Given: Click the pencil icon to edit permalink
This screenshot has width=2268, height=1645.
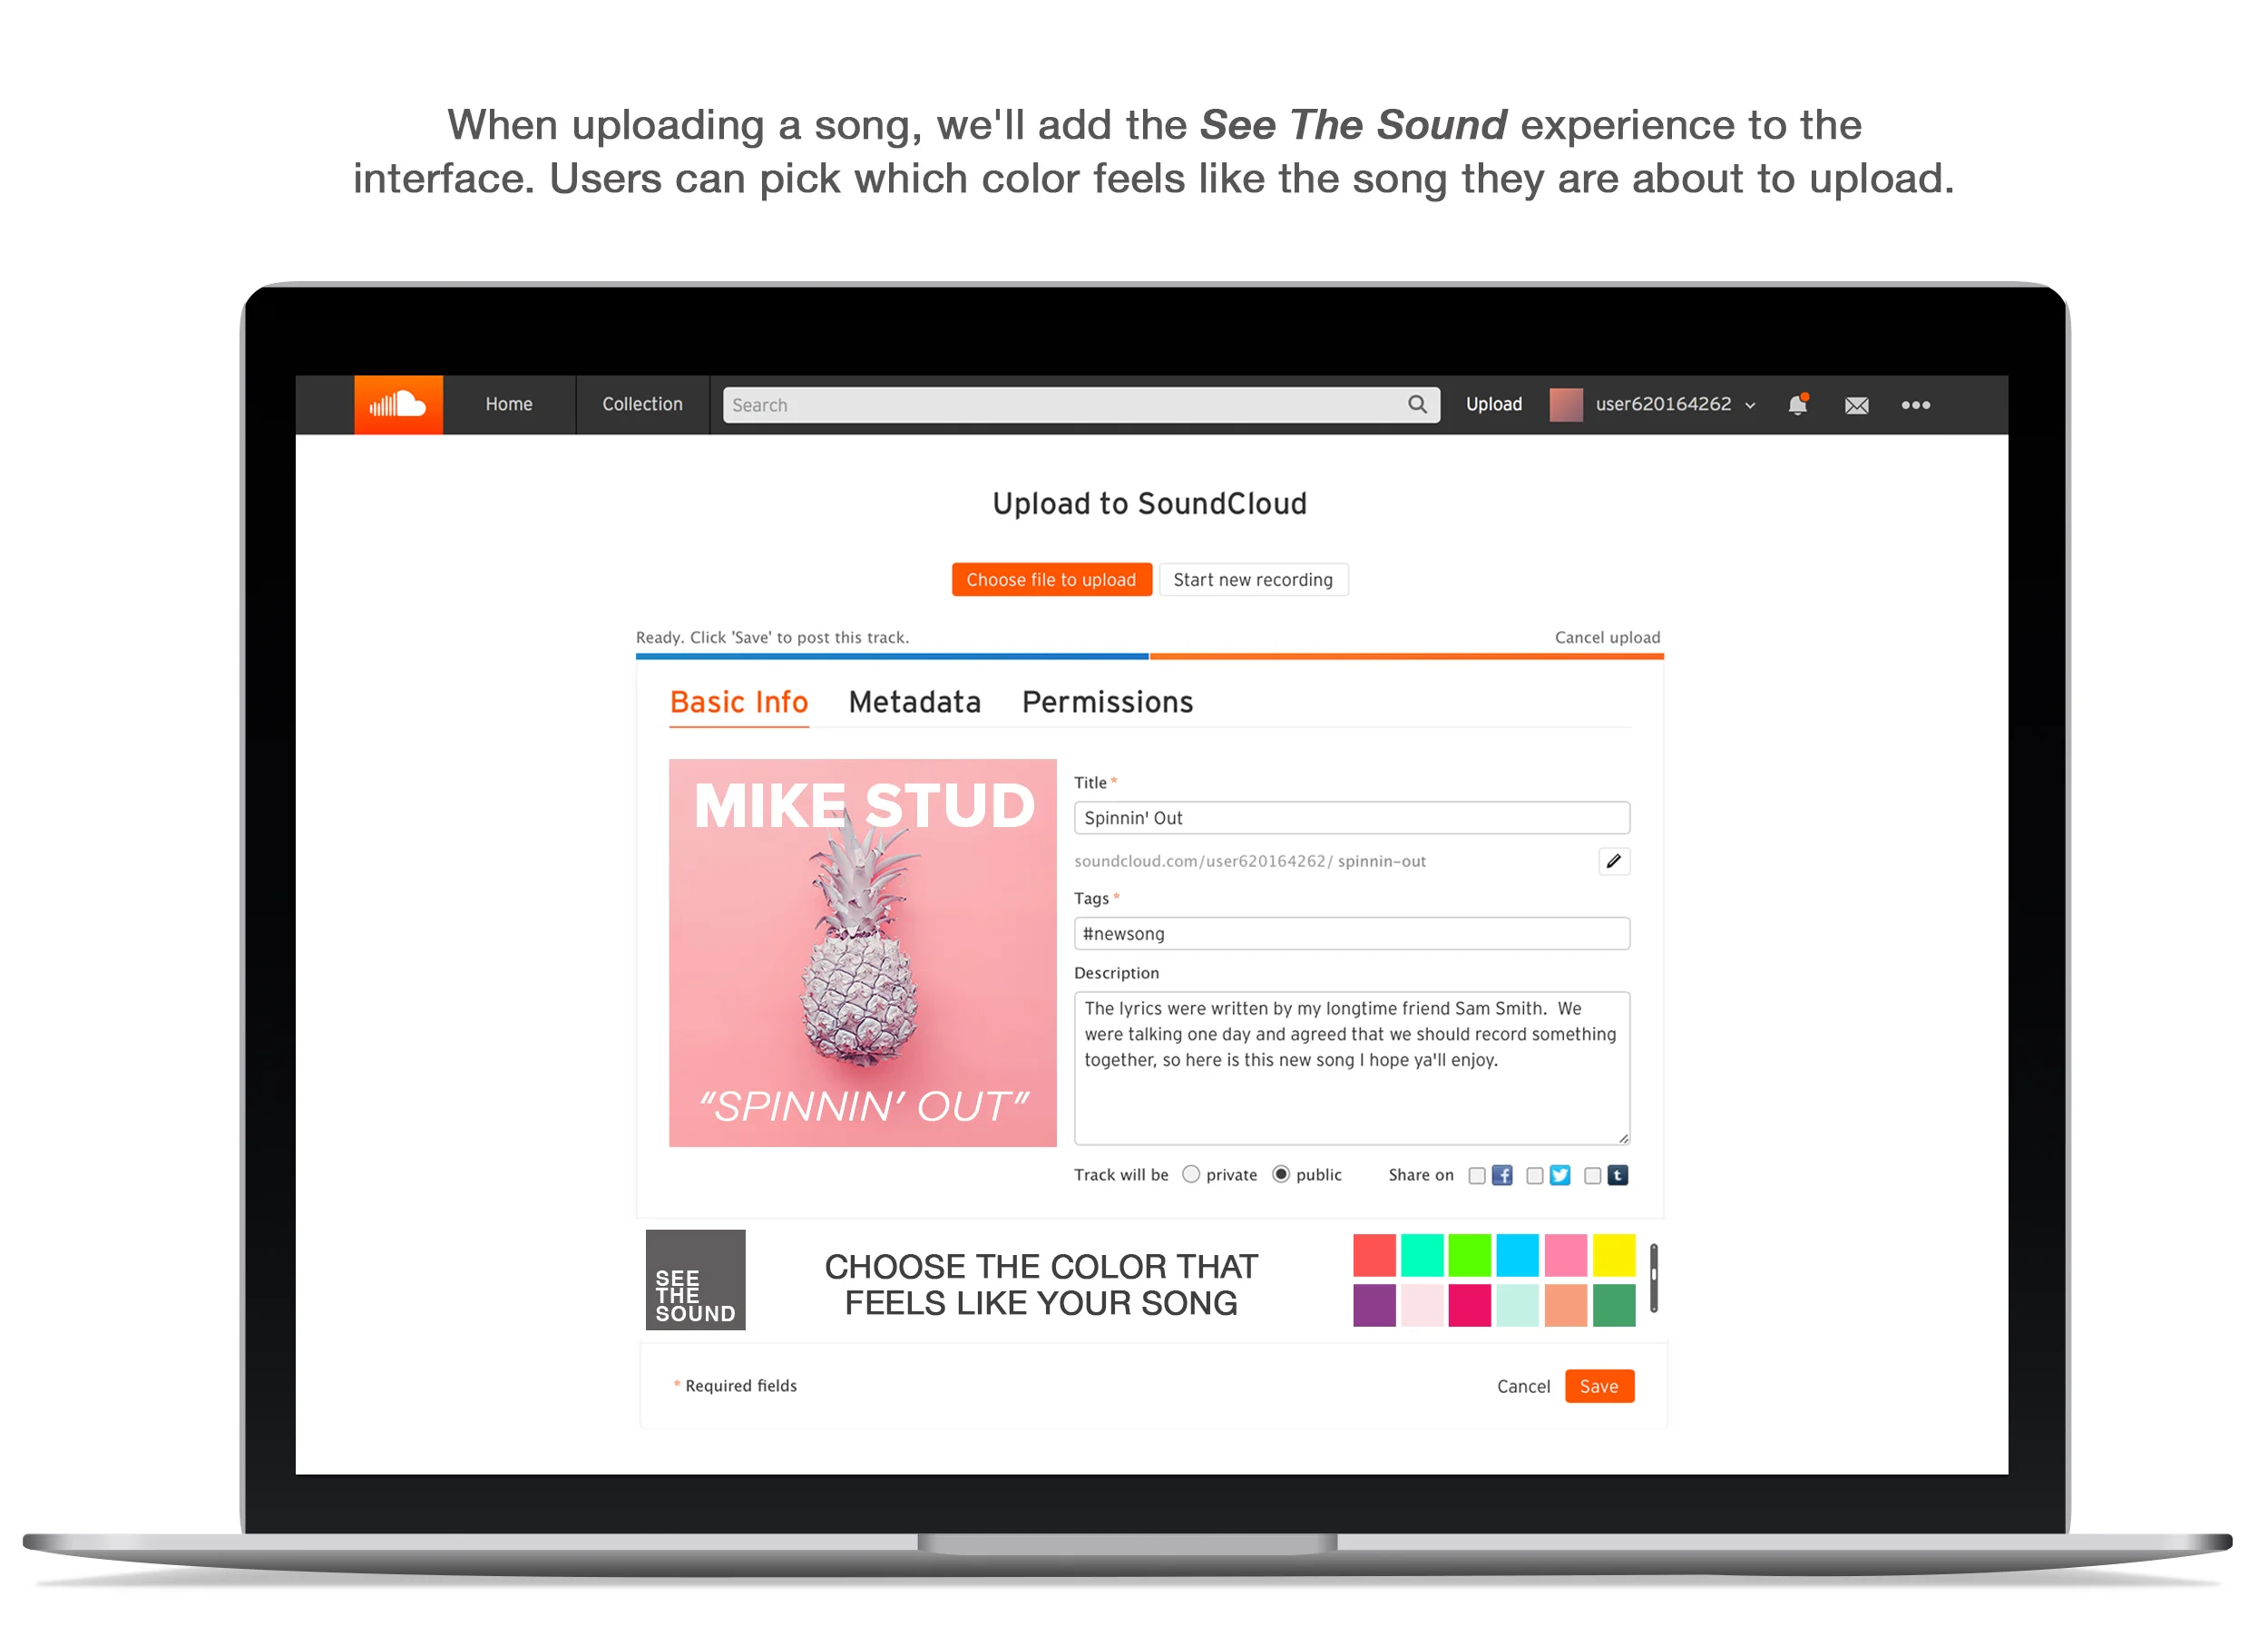Looking at the screenshot, I should (1613, 861).
